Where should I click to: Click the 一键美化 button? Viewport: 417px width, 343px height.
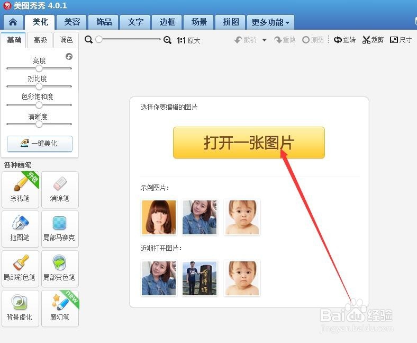[x=40, y=144]
